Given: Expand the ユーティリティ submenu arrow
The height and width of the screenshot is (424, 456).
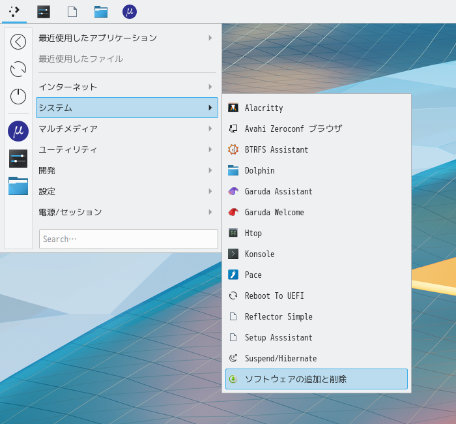Looking at the screenshot, I should tap(210, 149).
